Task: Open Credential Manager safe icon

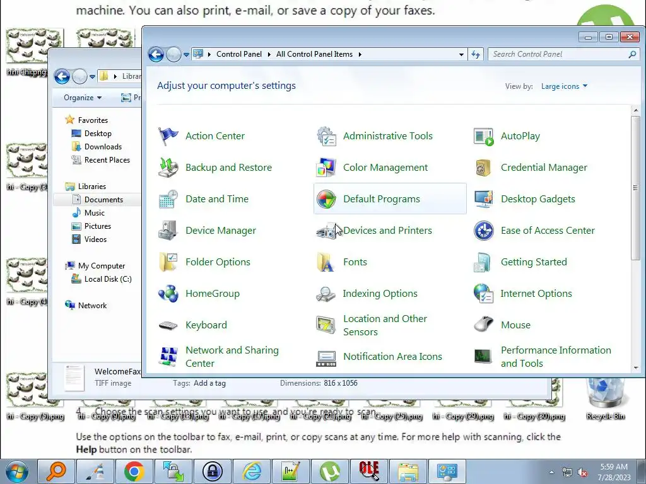Action: tap(483, 168)
